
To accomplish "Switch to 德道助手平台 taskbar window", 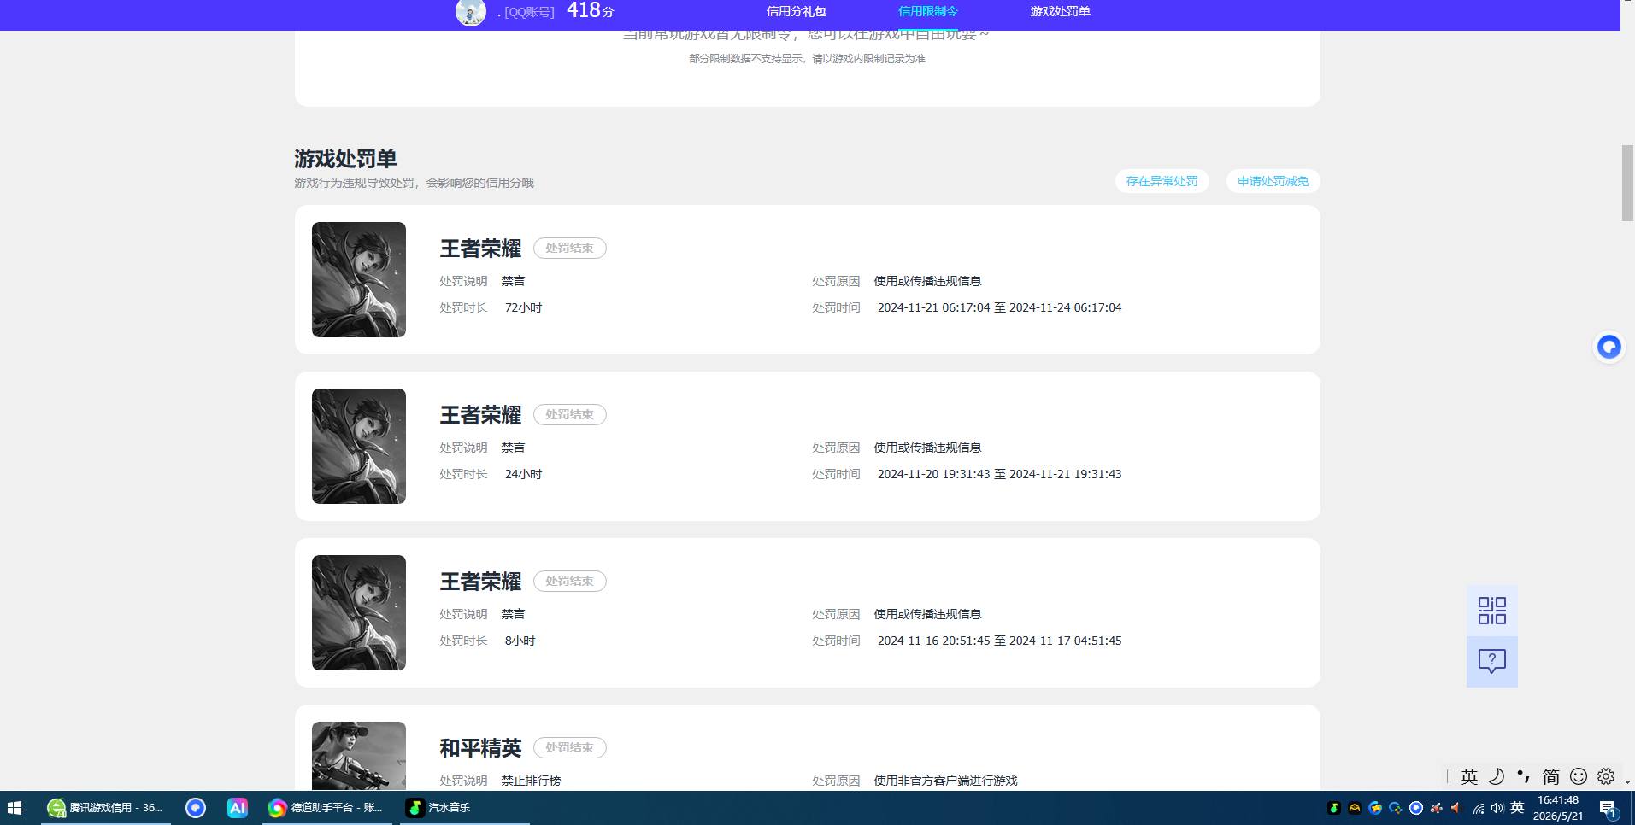I will (328, 807).
